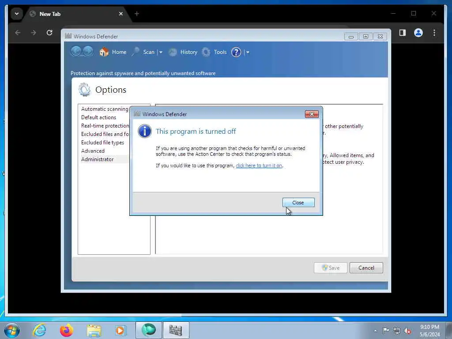Show hidden tray icons arrow
Screen dimensions: 452x339
tap(375, 331)
